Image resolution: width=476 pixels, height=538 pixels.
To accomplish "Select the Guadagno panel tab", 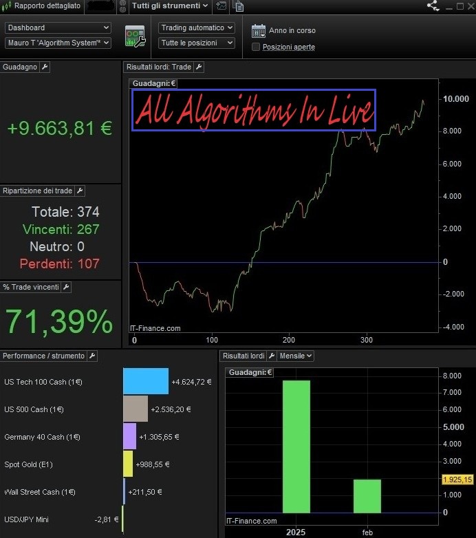I will (20, 67).
